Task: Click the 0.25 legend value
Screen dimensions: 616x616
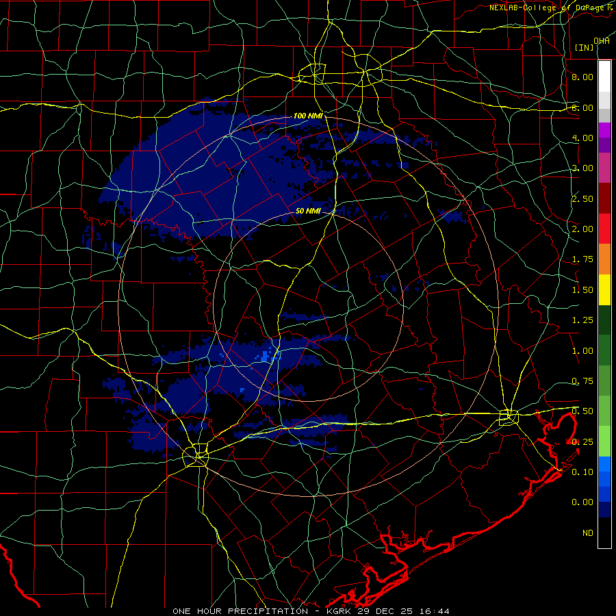Action: [582, 442]
